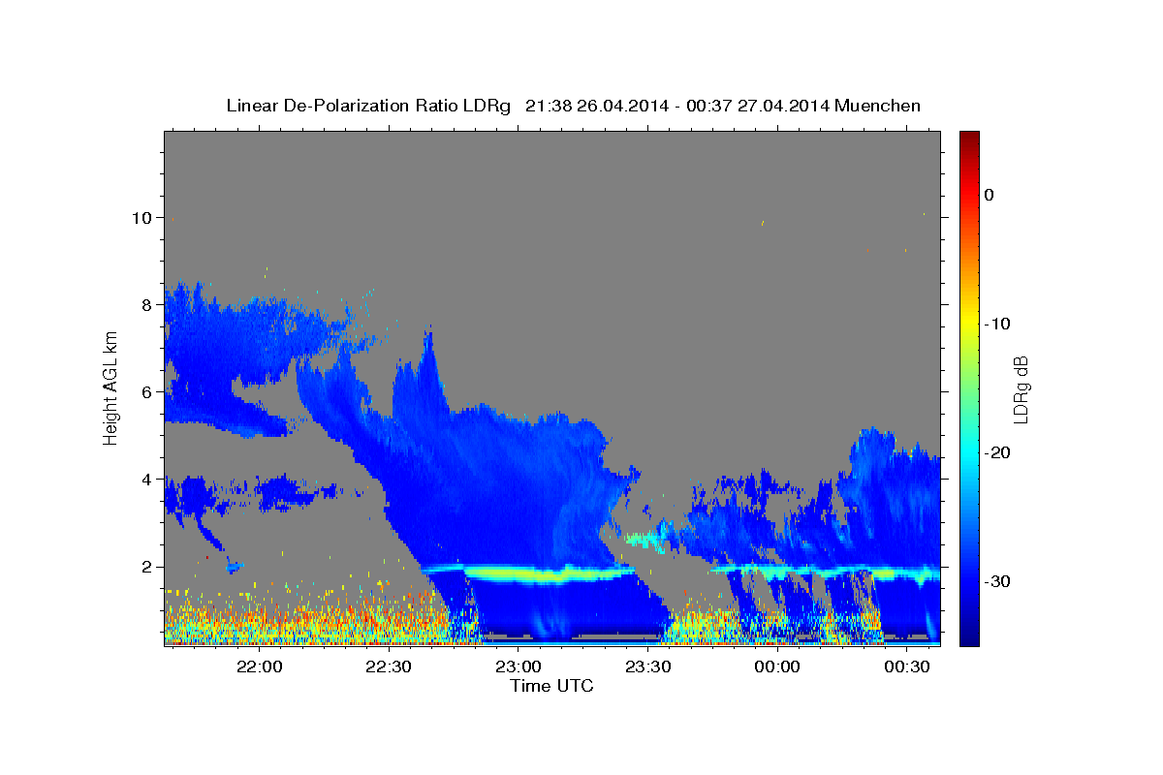Click the colorbar value -30
This screenshot has width=1163, height=775.
pos(998,581)
